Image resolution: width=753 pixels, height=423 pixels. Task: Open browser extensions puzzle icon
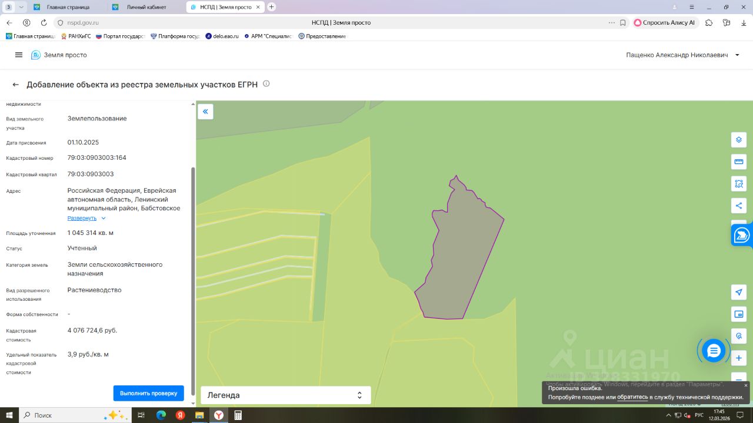pyautogui.click(x=709, y=22)
